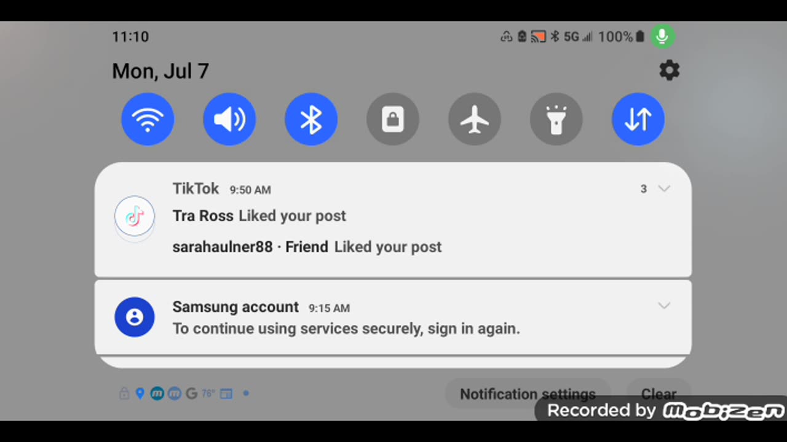Clear all notifications
Viewport: 787px width, 442px height.
pos(658,394)
